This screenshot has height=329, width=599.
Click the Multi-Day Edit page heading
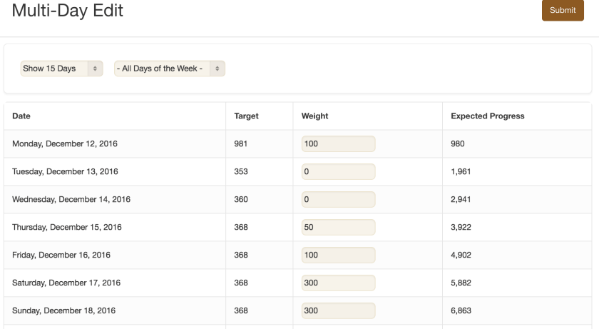[x=67, y=11]
